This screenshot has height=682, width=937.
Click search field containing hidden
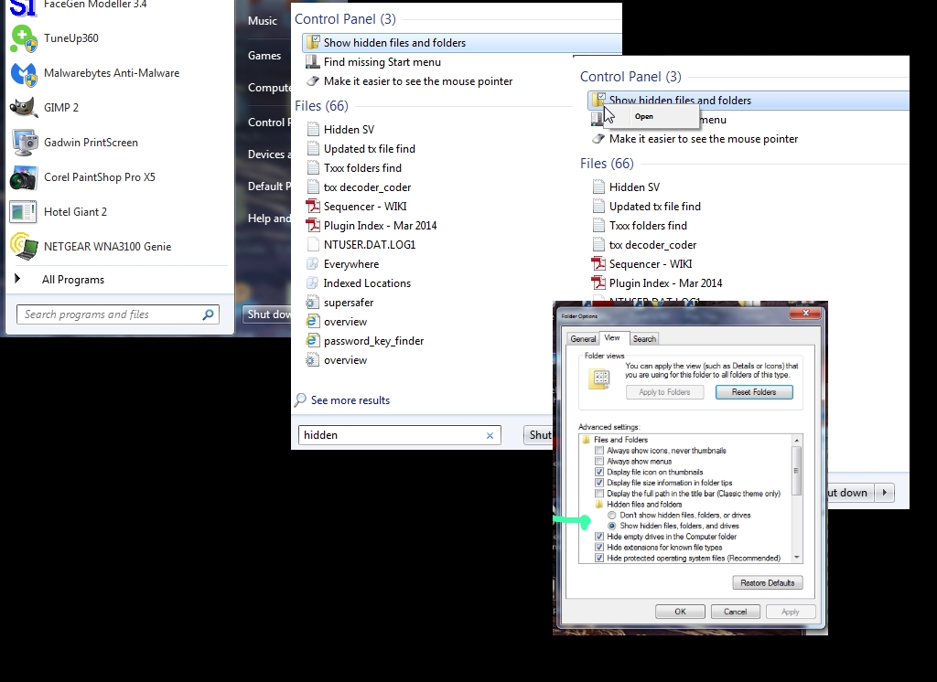coord(399,435)
